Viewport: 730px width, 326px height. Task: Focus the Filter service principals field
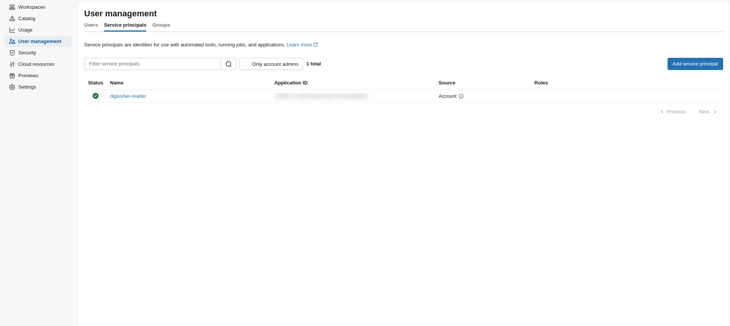[152, 64]
